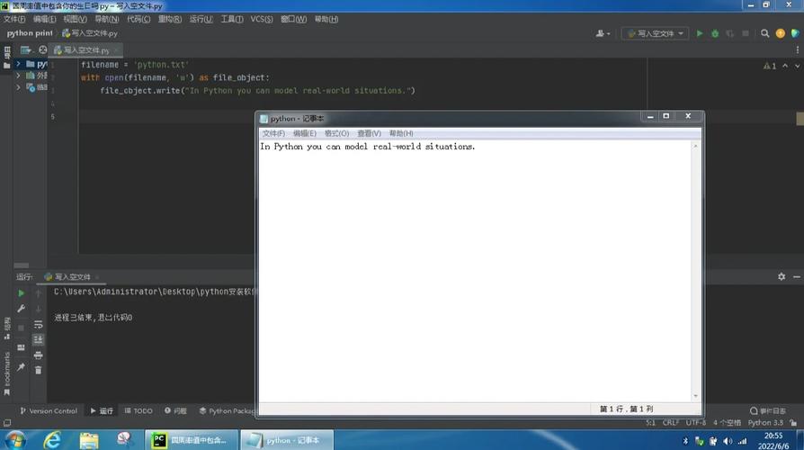Select the 写入空文件.py editor tab
Viewport: 804px width, 450px height.
[x=85, y=49]
